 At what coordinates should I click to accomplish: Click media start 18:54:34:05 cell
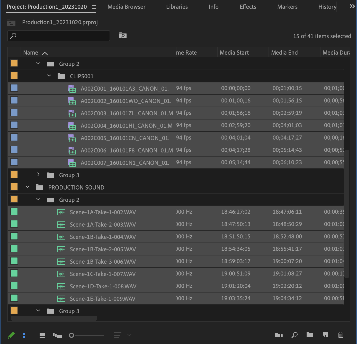point(236,249)
